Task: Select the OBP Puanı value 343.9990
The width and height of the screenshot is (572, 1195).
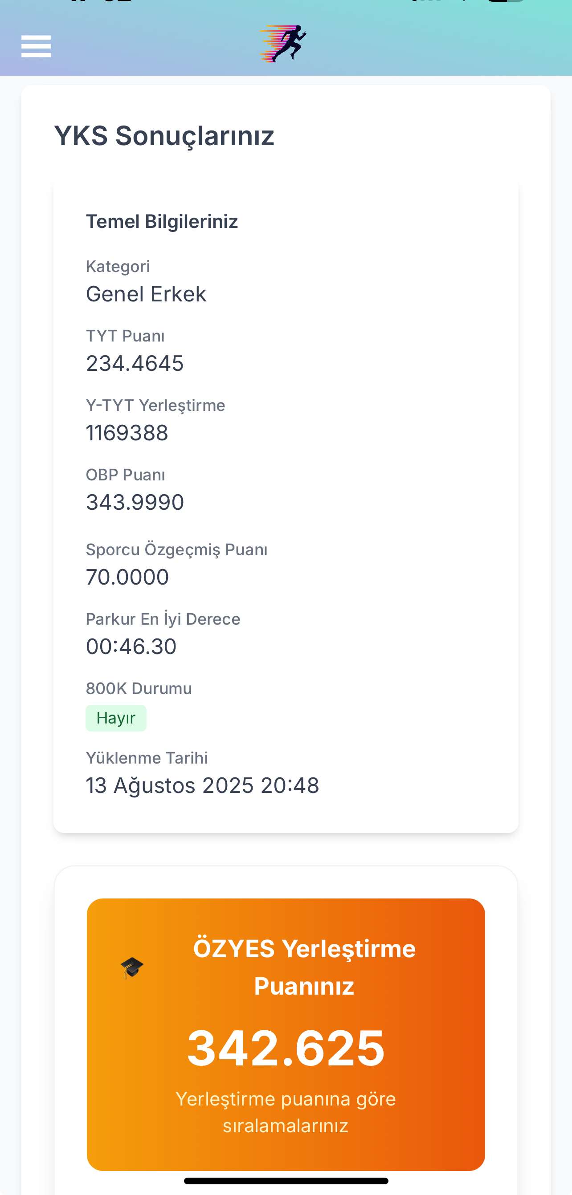Action: (x=135, y=502)
